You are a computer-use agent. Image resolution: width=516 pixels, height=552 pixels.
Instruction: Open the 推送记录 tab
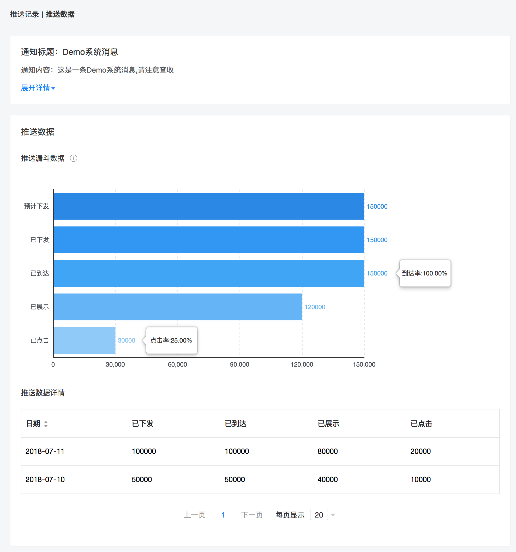pos(25,14)
